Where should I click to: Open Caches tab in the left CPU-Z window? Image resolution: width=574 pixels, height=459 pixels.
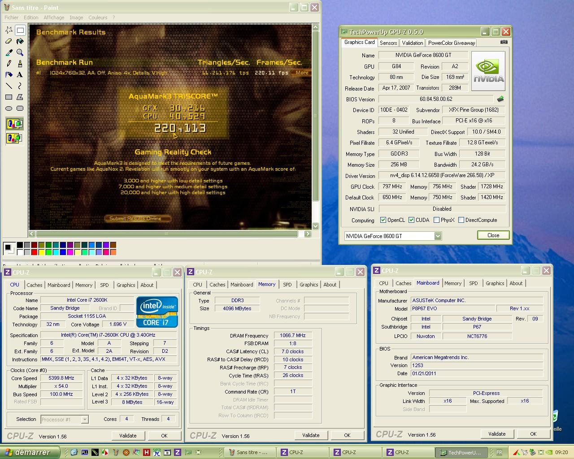[x=35, y=285]
